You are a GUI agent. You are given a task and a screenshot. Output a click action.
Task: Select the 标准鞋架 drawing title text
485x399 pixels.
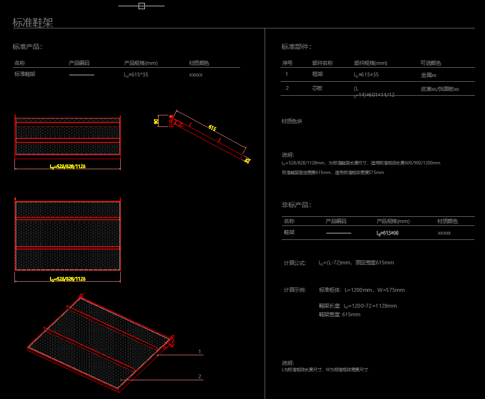[x=33, y=22]
